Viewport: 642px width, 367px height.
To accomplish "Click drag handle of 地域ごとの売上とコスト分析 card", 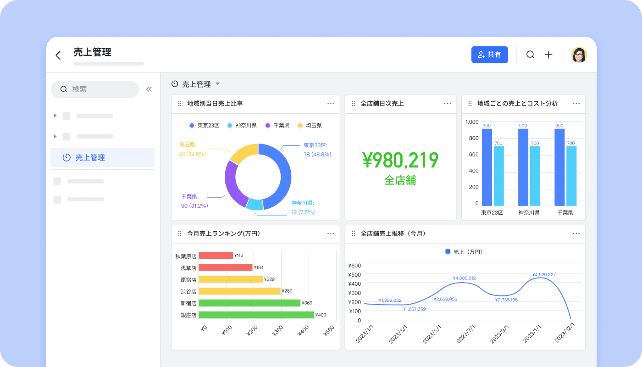I will tap(470, 104).
